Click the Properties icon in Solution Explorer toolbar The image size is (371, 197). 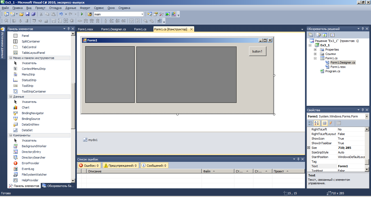tap(311, 35)
